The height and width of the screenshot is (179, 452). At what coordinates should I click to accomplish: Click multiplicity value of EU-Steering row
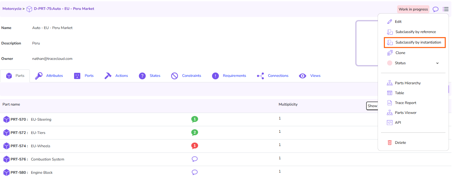280,118
